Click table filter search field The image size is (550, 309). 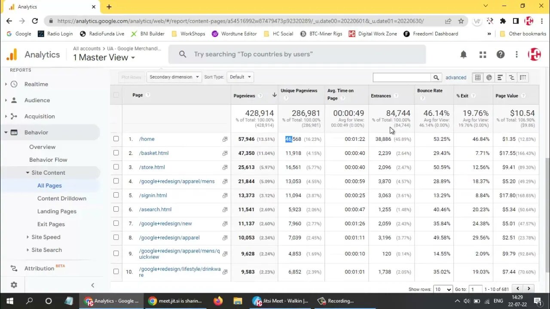(402, 78)
